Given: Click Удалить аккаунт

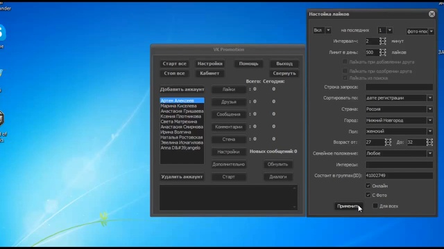Looking at the screenshot, I should tap(182, 177).
